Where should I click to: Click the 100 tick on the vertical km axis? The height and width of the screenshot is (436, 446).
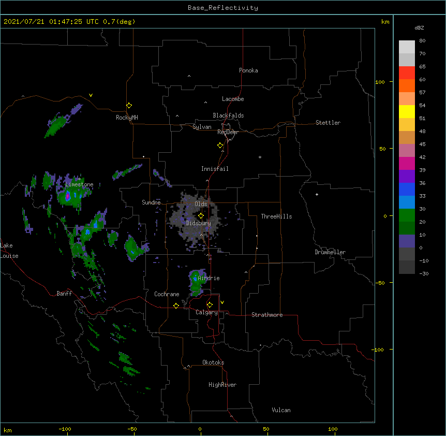(x=380, y=82)
